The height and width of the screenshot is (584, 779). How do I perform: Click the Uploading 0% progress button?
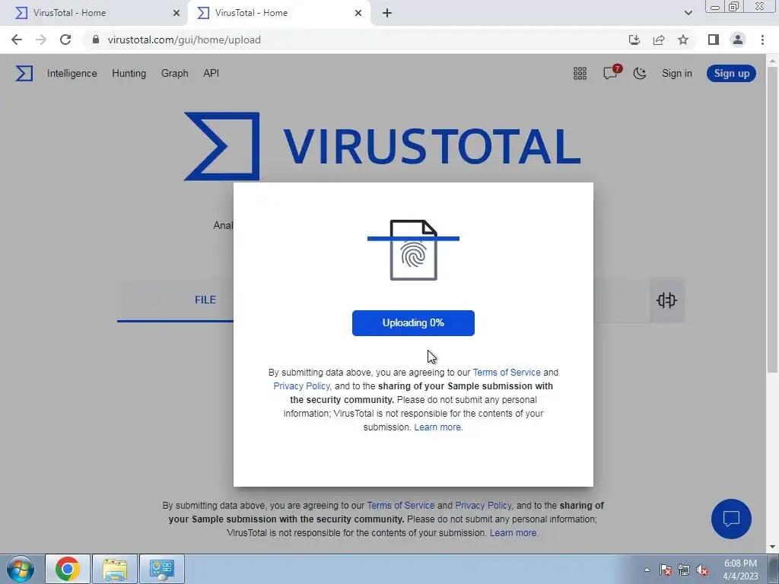(x=413, y=323)
